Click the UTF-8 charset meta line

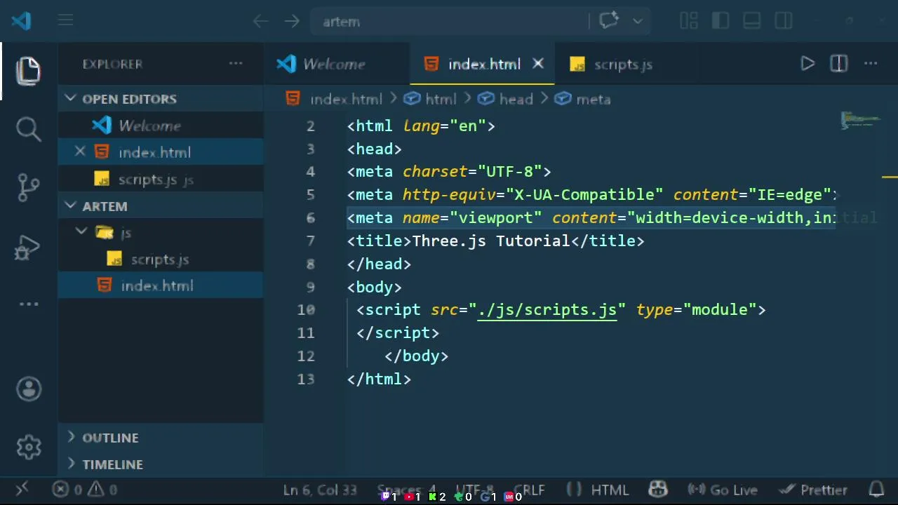(449, 172)
